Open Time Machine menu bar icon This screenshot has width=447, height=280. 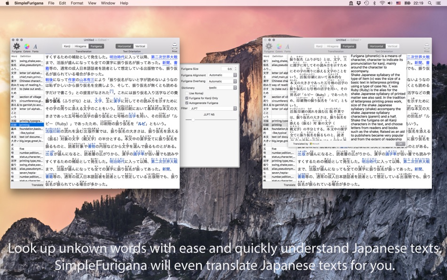click(x=367, y=3)
